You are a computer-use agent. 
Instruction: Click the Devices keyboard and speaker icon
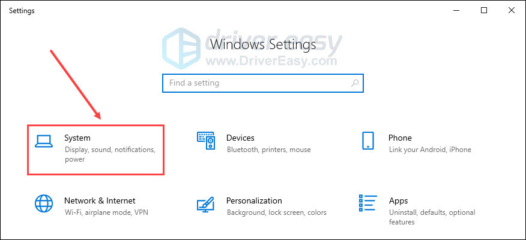pyautogui.click(x=206, y=141)
